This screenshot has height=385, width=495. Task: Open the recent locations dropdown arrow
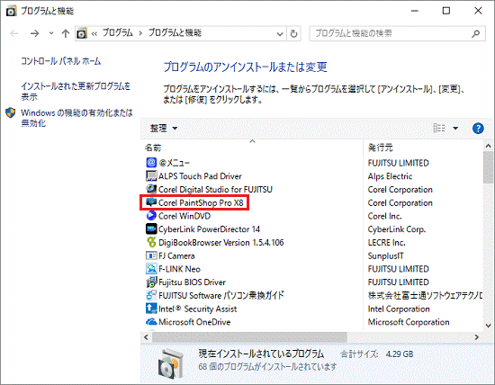[51, 33]
